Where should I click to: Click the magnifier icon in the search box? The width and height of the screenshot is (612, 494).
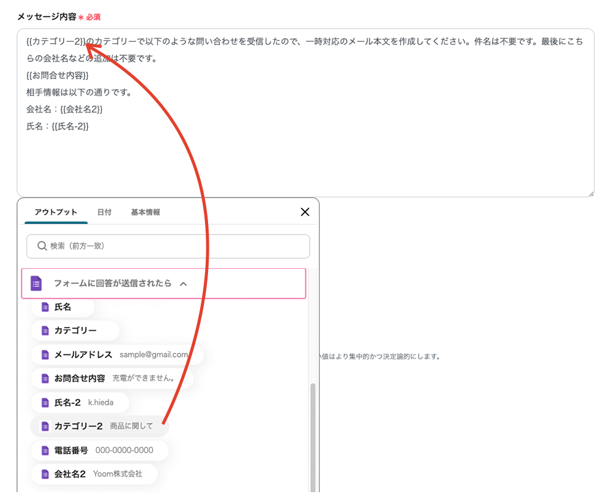(x=42, y=246)
